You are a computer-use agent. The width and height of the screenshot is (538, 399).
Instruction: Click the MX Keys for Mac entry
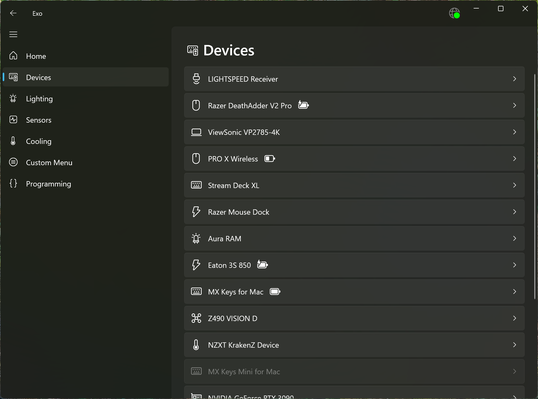tap(354, 291)
